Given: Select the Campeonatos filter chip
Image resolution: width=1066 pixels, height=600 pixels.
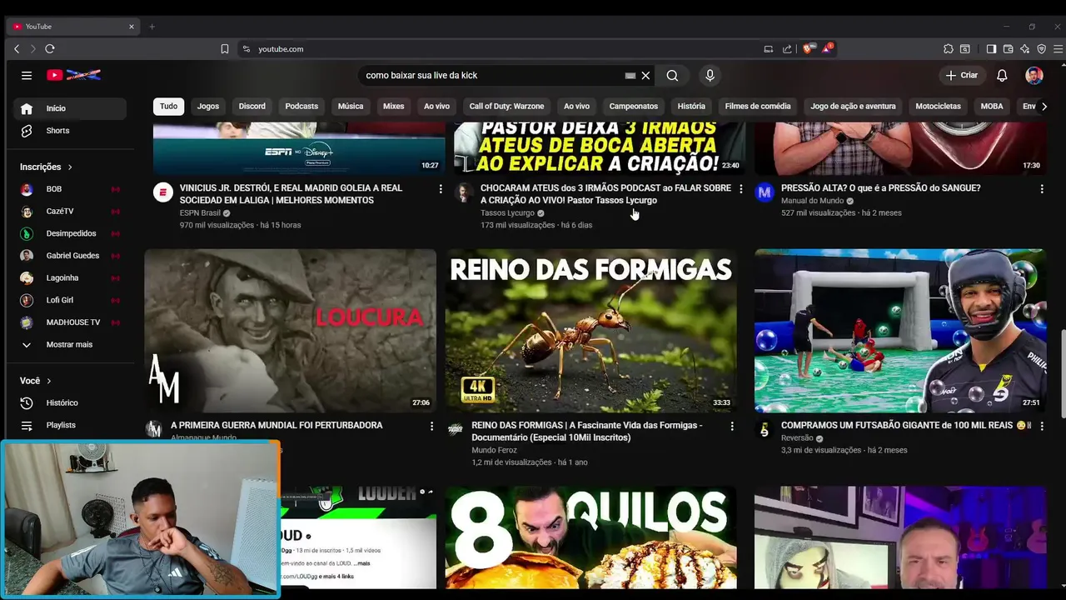Looking at the screenshot, I should point(634,106).
